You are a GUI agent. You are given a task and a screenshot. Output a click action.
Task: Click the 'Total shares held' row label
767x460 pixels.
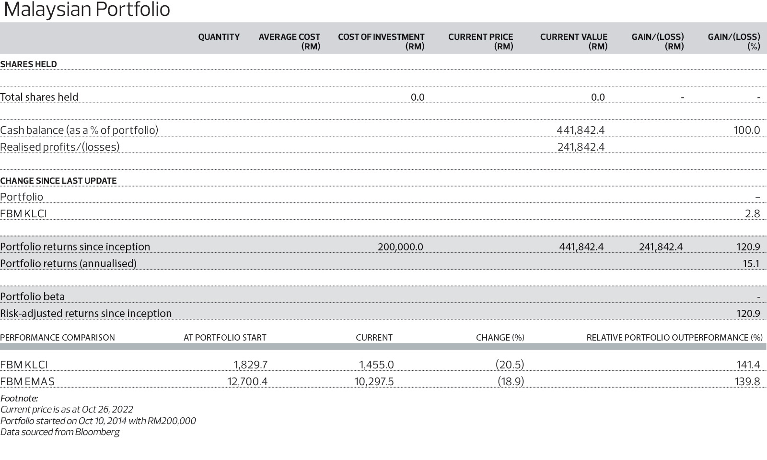pos(39,97)
